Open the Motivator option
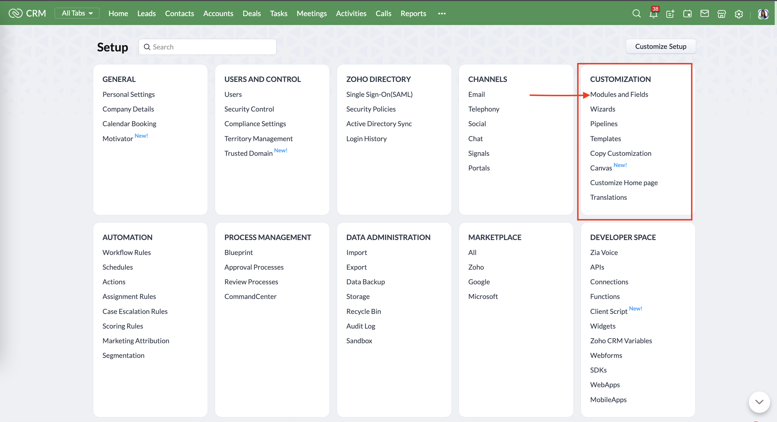This screenshot has width=777, height=422. pos(118,138)
